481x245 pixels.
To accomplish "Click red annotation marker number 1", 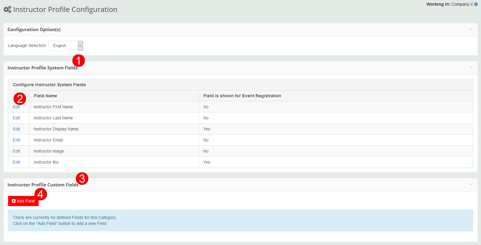I will coord(78,61).
